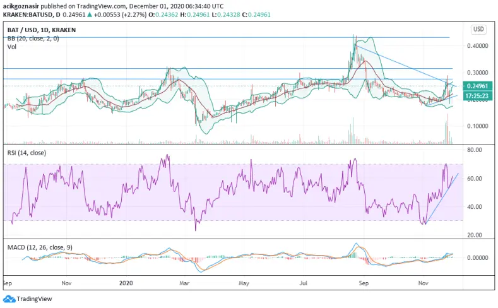The height and width of the screenshot is (308, 498).
Task: Click the KRAKEN:BATUSD symbol in the header
Action: point(27,15)
